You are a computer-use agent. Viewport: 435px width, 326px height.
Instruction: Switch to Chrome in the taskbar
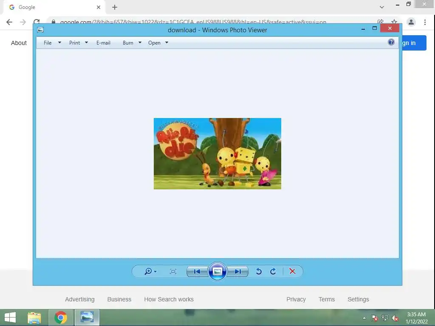coord(61,318)
